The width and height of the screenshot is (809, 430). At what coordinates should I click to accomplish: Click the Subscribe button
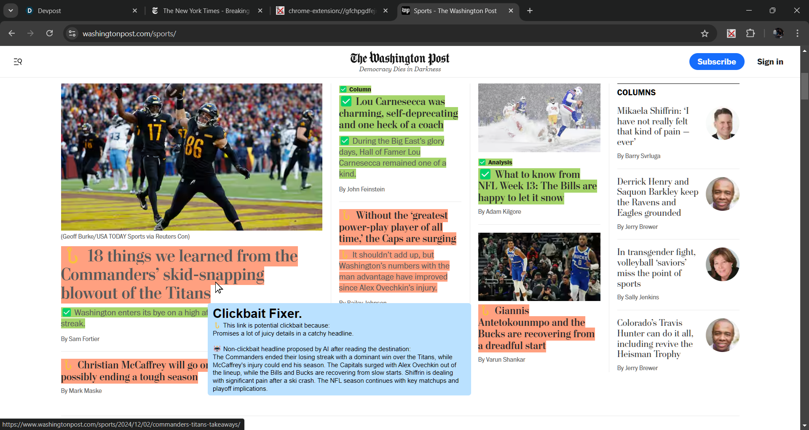click(x=716, y=62)
